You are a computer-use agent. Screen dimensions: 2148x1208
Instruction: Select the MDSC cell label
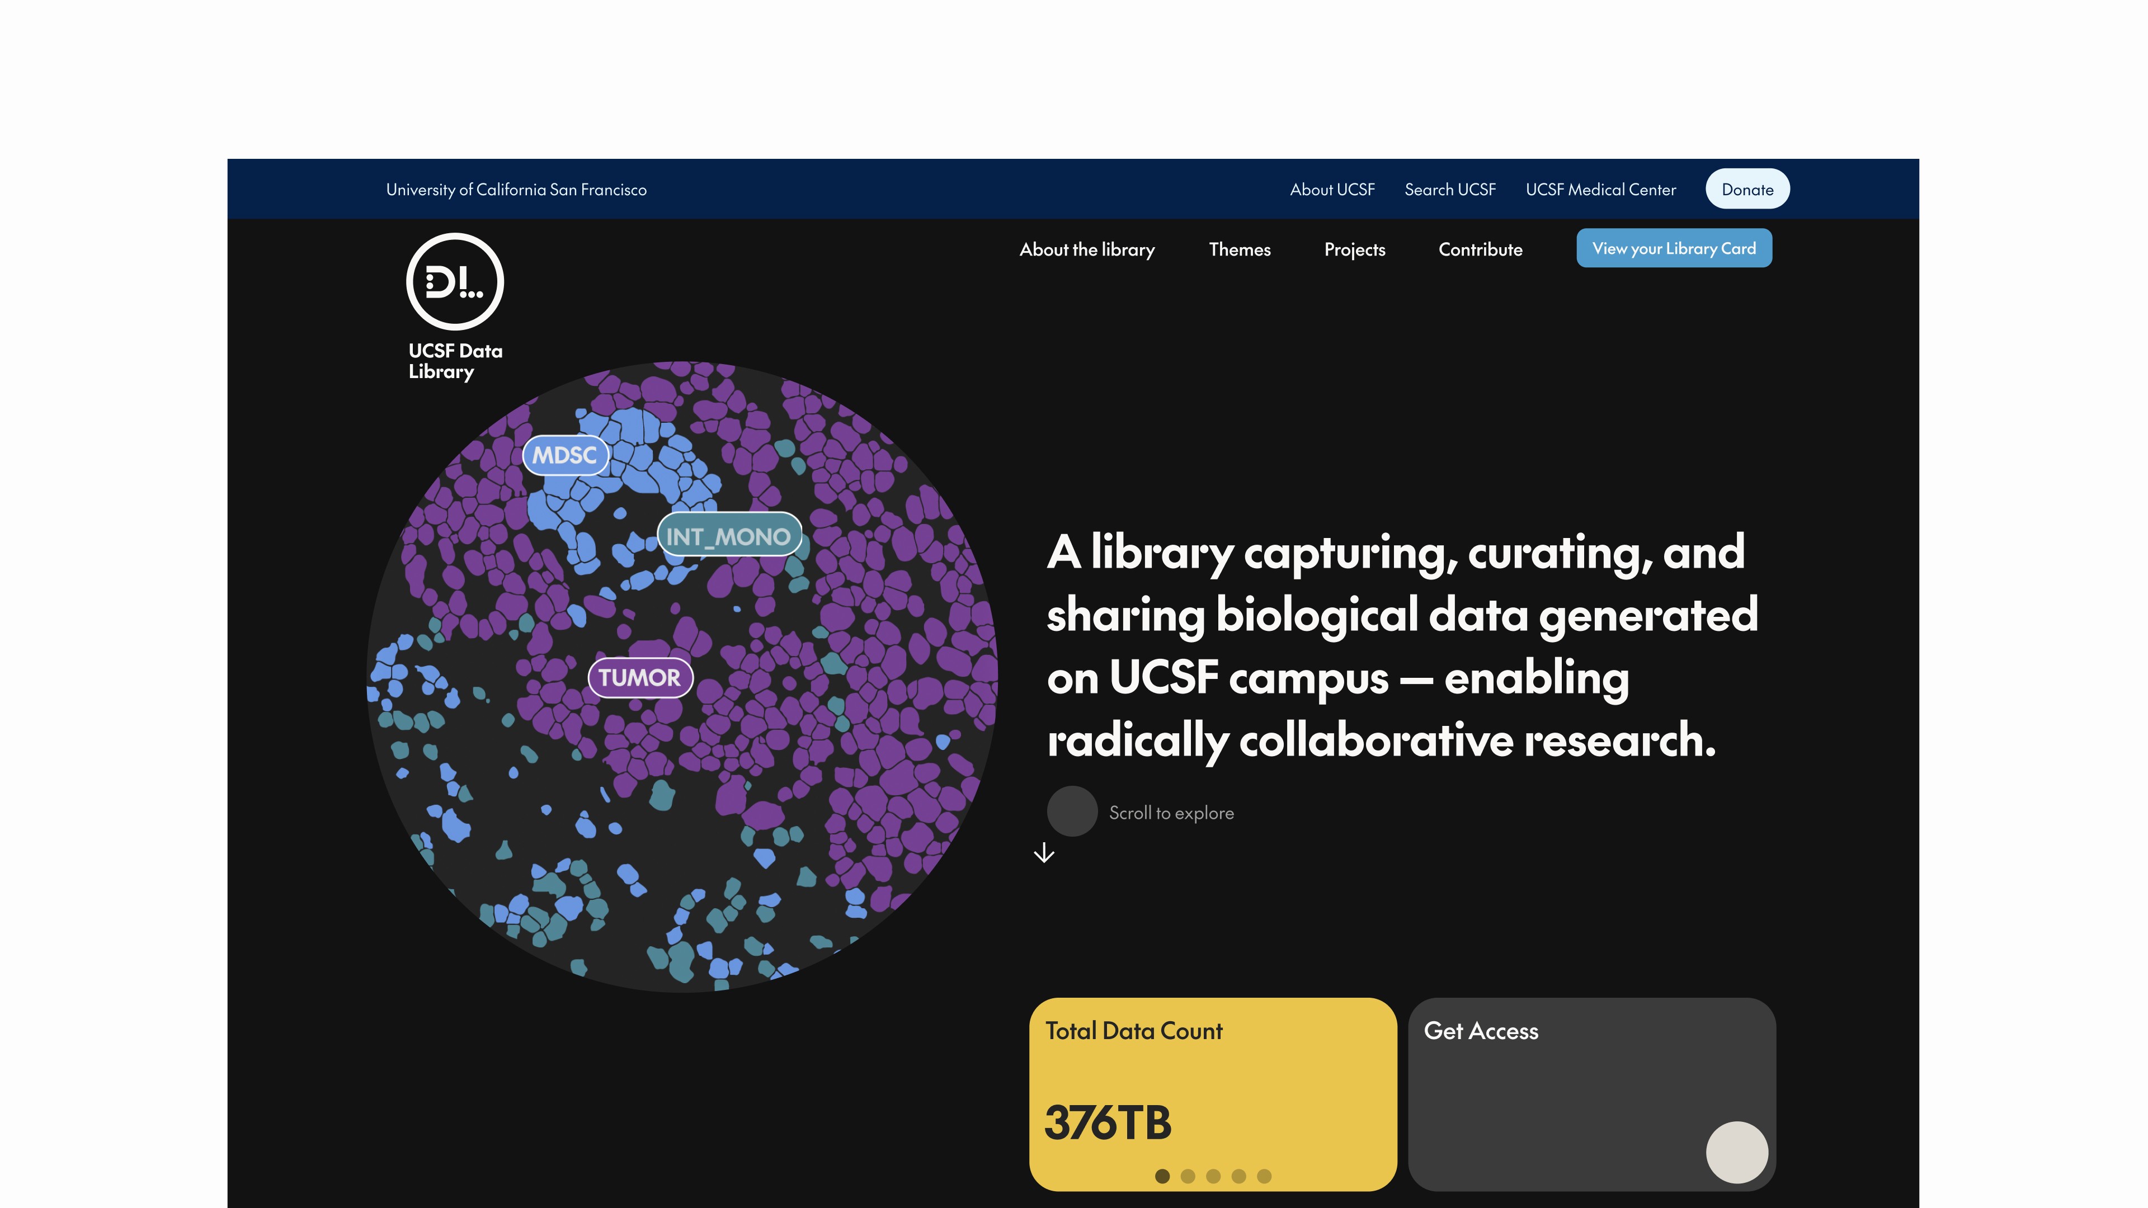click(566, 455)
